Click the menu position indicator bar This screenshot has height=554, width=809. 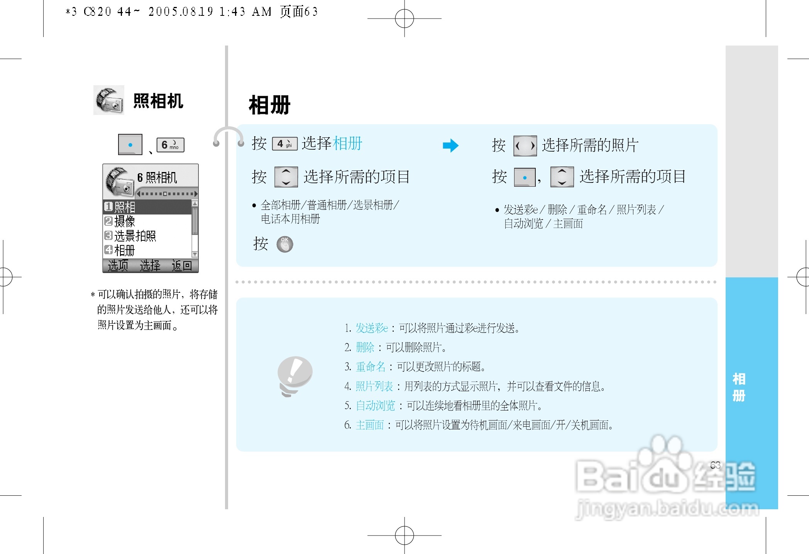(168, 194)
